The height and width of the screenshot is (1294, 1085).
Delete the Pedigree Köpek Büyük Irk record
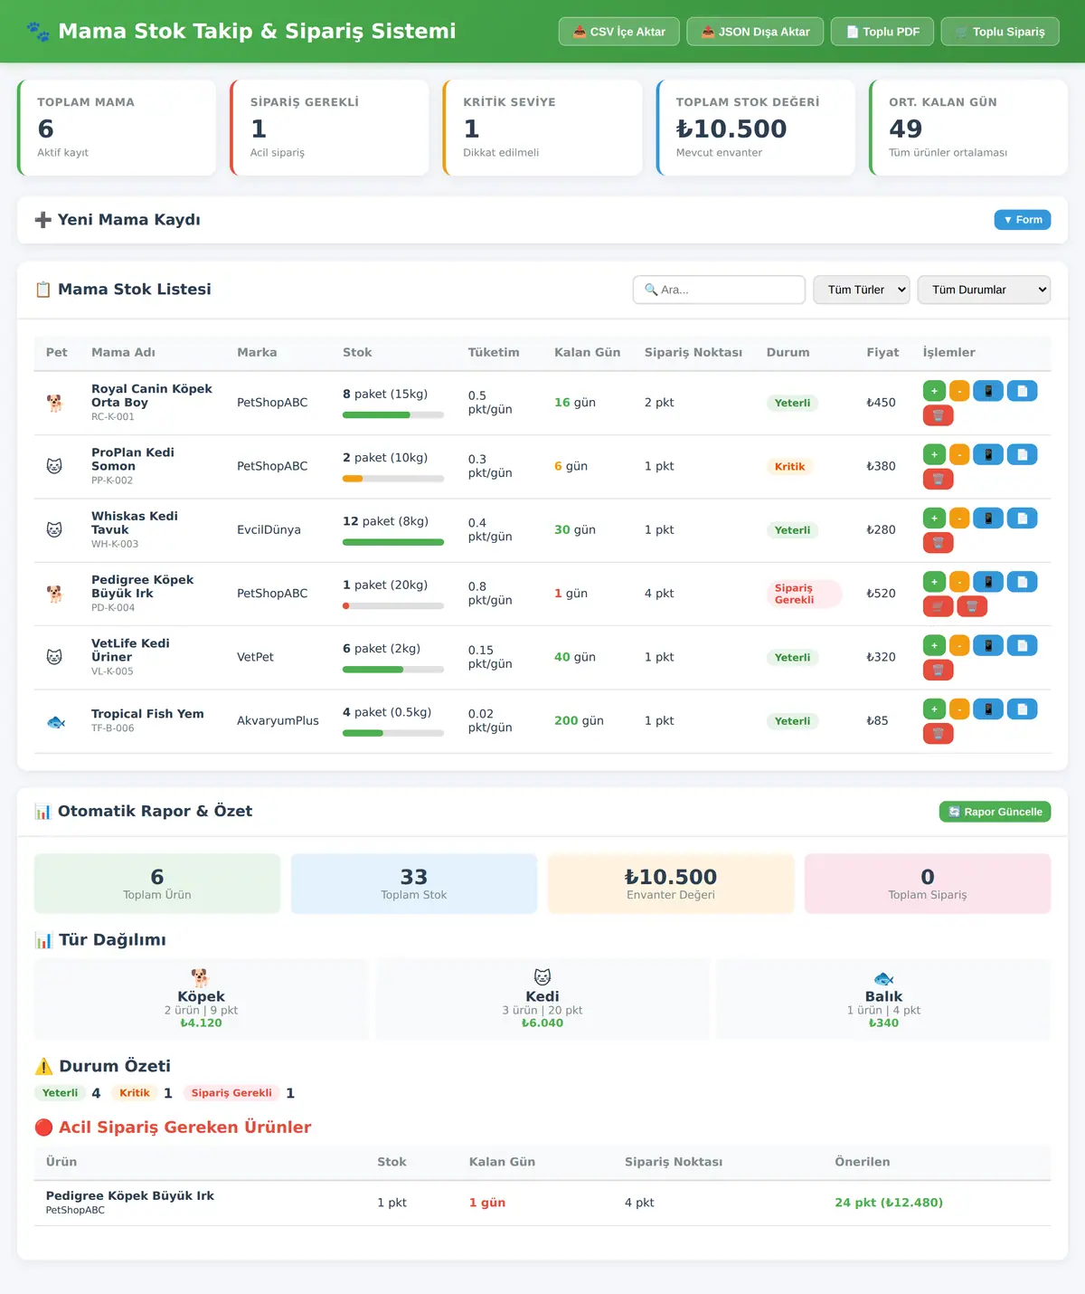[x=972, y=606]
